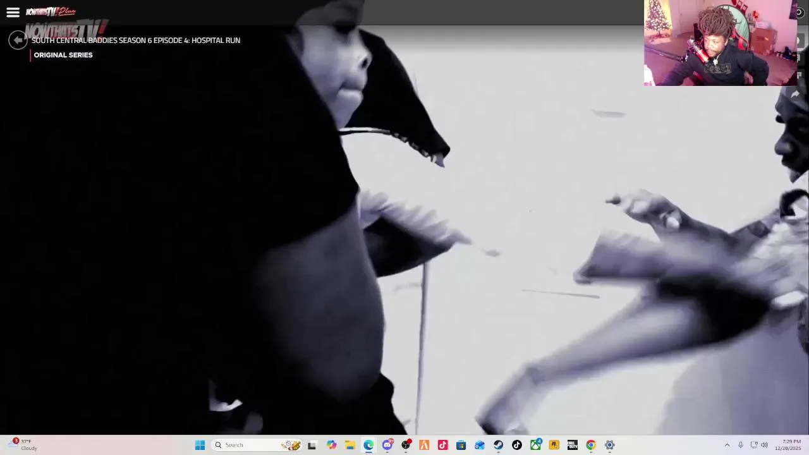Open Rockstar Games Launcher from taskbar
Viewport: 809px width, 455px height.
point(554,445)
